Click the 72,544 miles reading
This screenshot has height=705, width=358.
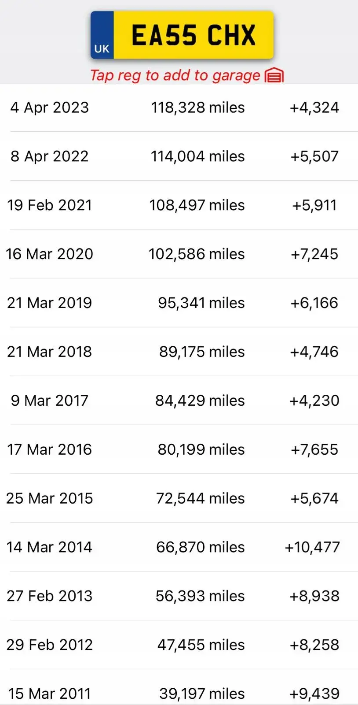pyautogui.click(x=200, y=499)
